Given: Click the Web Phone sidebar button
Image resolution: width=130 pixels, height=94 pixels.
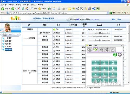Looking at the screenshot, I should click(x=10, y=35).
